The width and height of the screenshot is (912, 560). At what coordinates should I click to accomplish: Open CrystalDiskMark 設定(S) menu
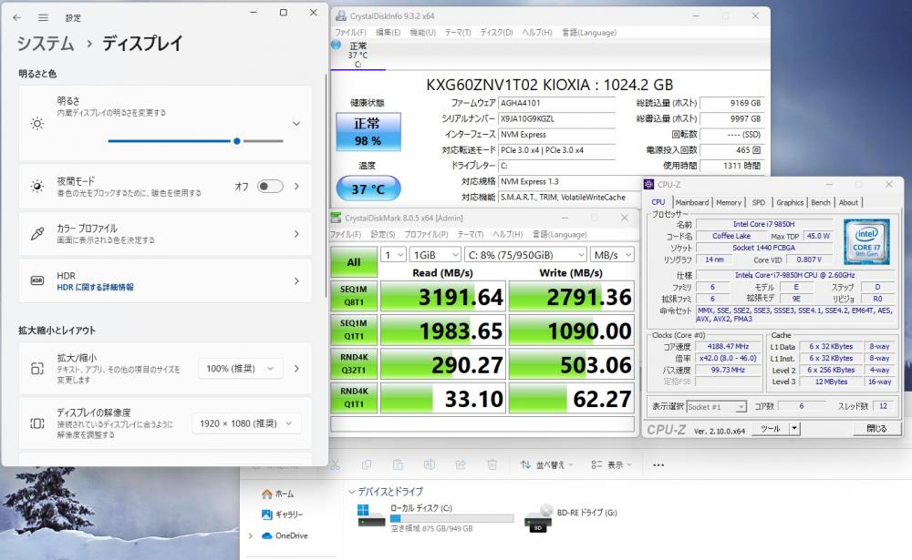pyautogui.click(x=382, y=234)
